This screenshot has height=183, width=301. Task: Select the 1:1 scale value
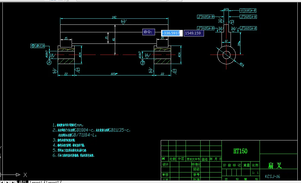(255, 173)
